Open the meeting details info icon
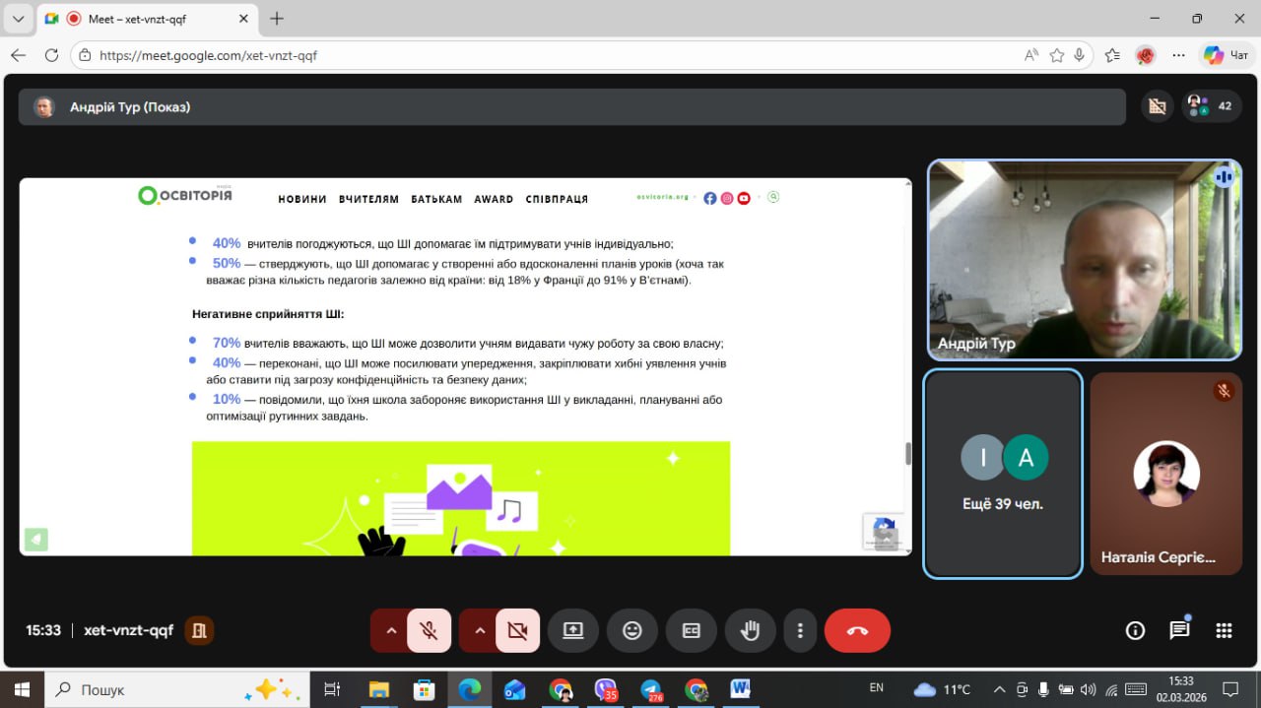 click(1135, 631)
